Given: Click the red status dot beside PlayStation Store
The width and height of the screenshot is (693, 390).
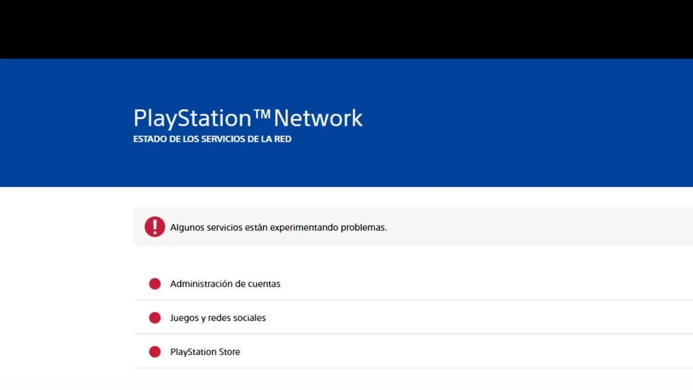Looking at the screenshot, I should pos(155,352).
